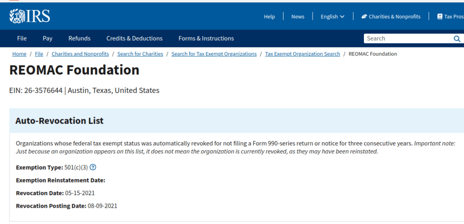The image size is (464, 224).
Task: Open the Credits & Deductions menu
Action: [134, 38]
